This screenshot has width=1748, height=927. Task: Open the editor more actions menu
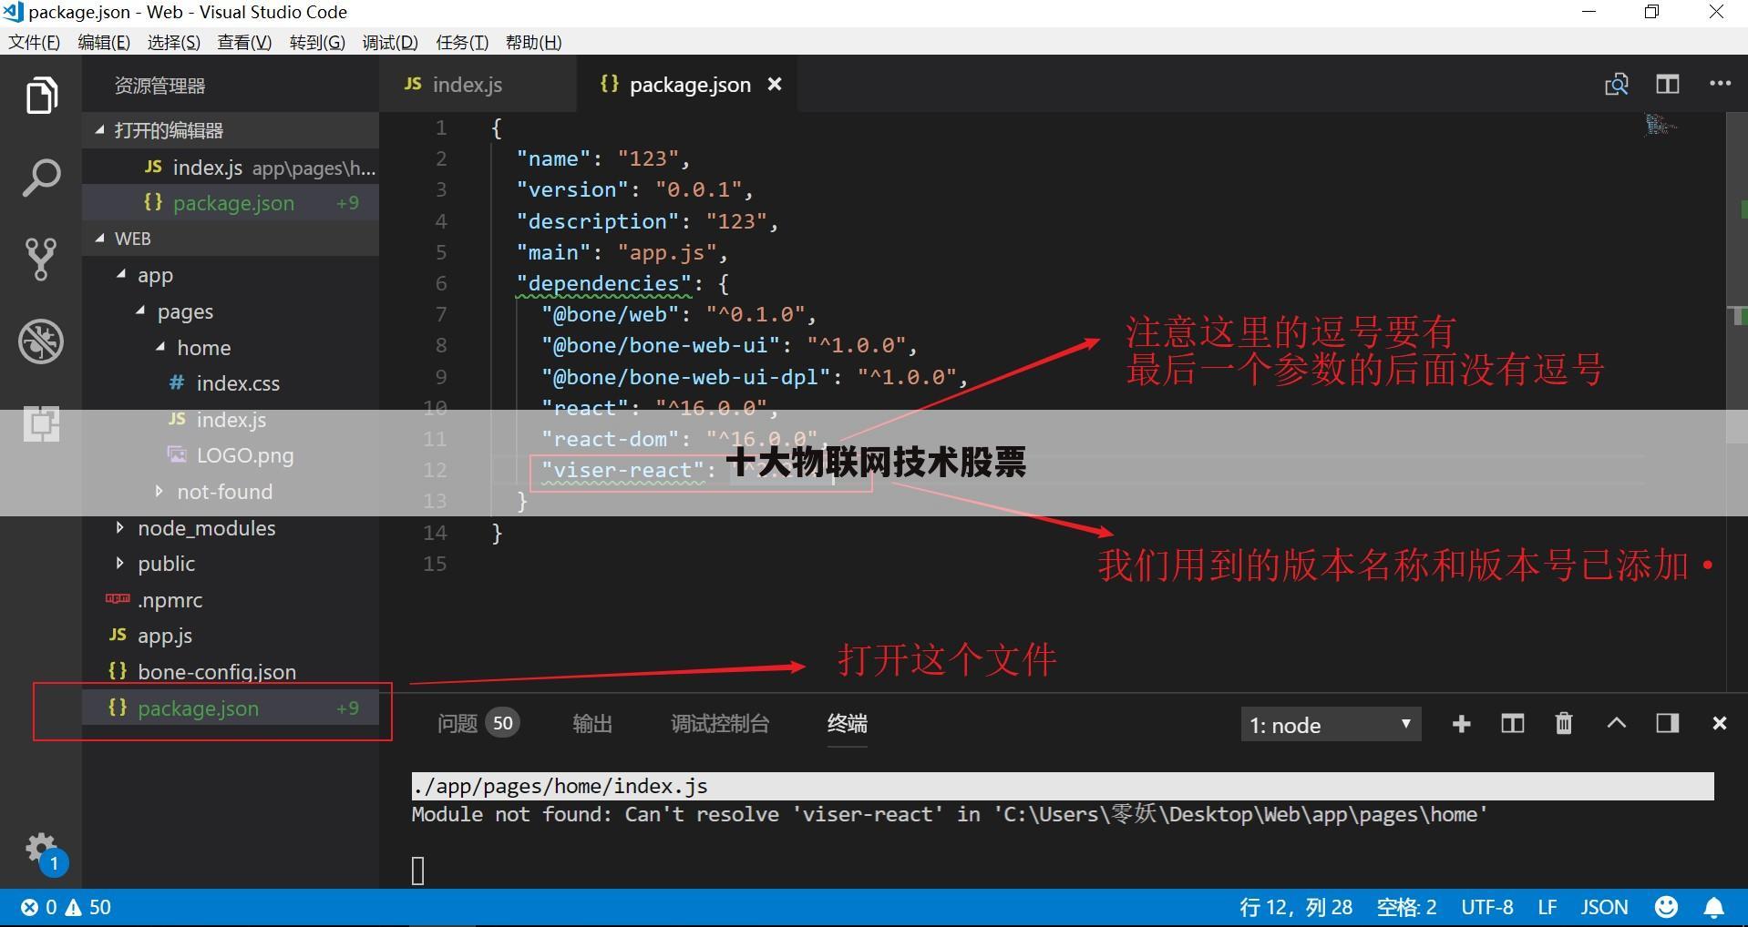[1720, 84]
